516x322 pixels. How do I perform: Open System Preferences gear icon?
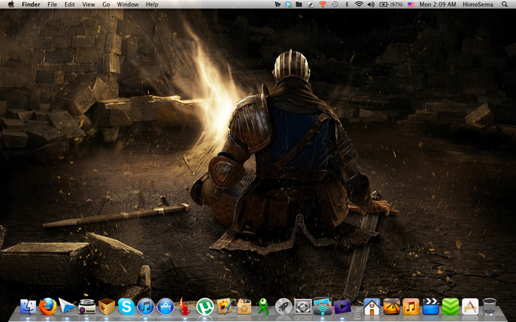pyautogui.click(x=303, y=307)
